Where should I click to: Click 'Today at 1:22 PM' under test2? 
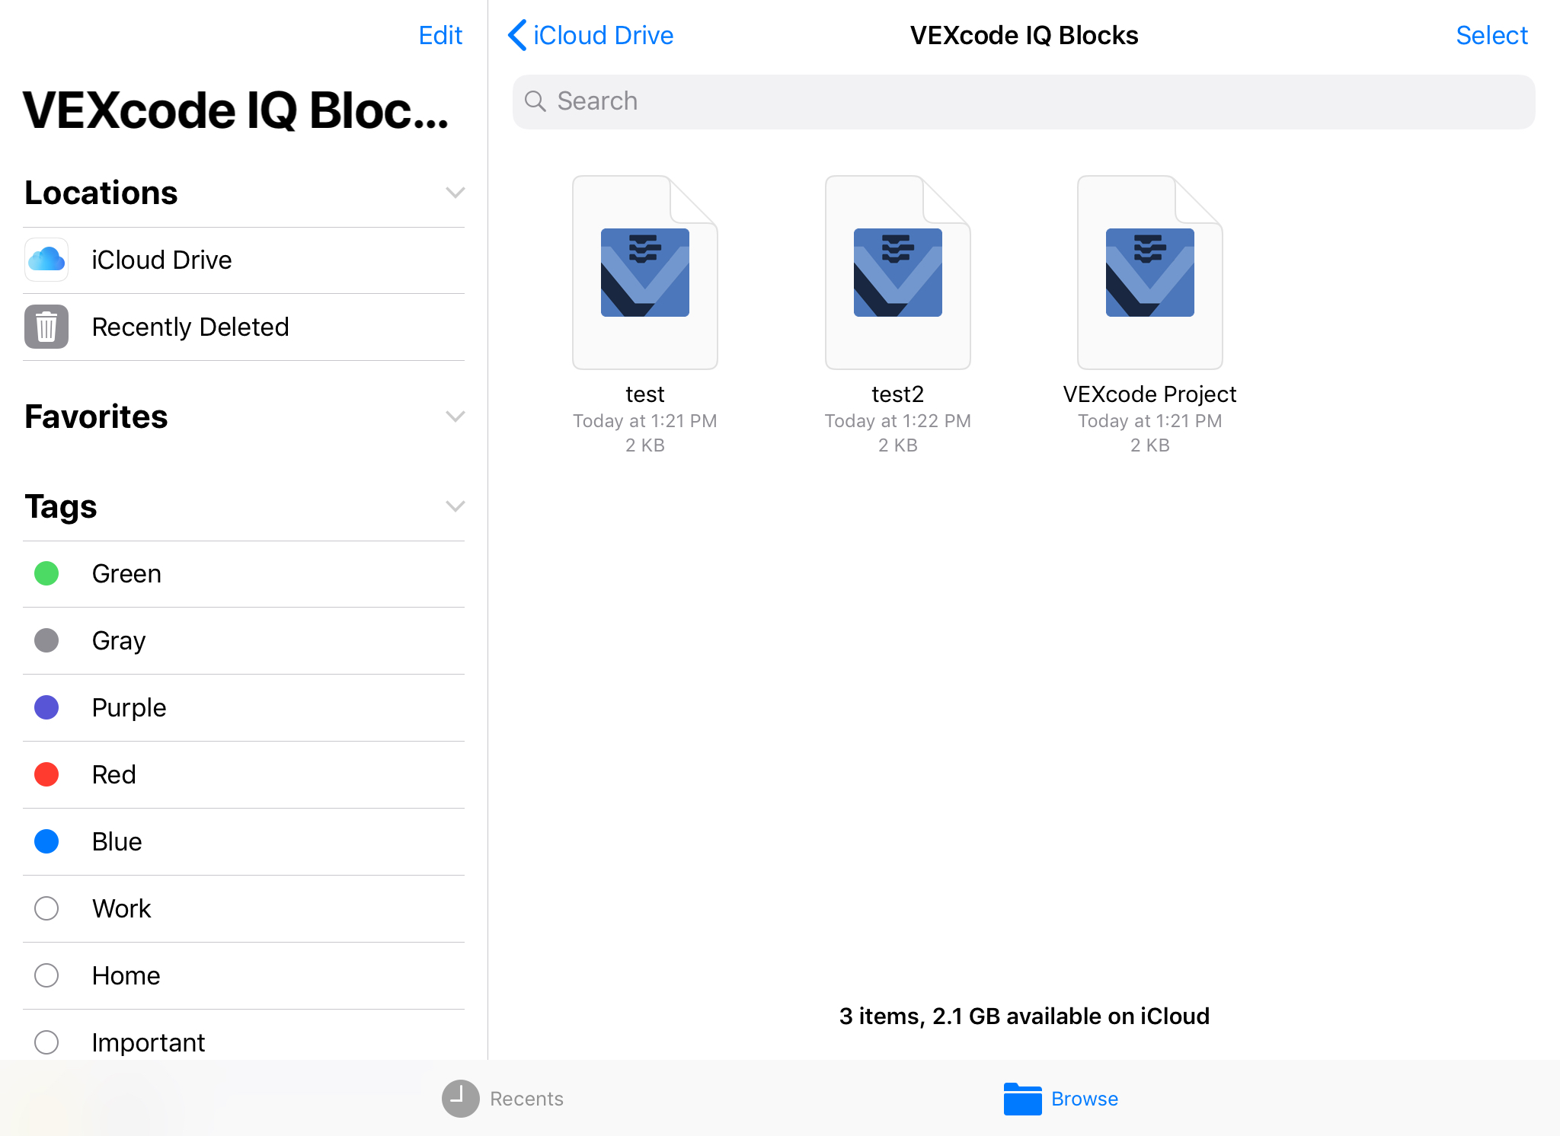tap(897, 421)
